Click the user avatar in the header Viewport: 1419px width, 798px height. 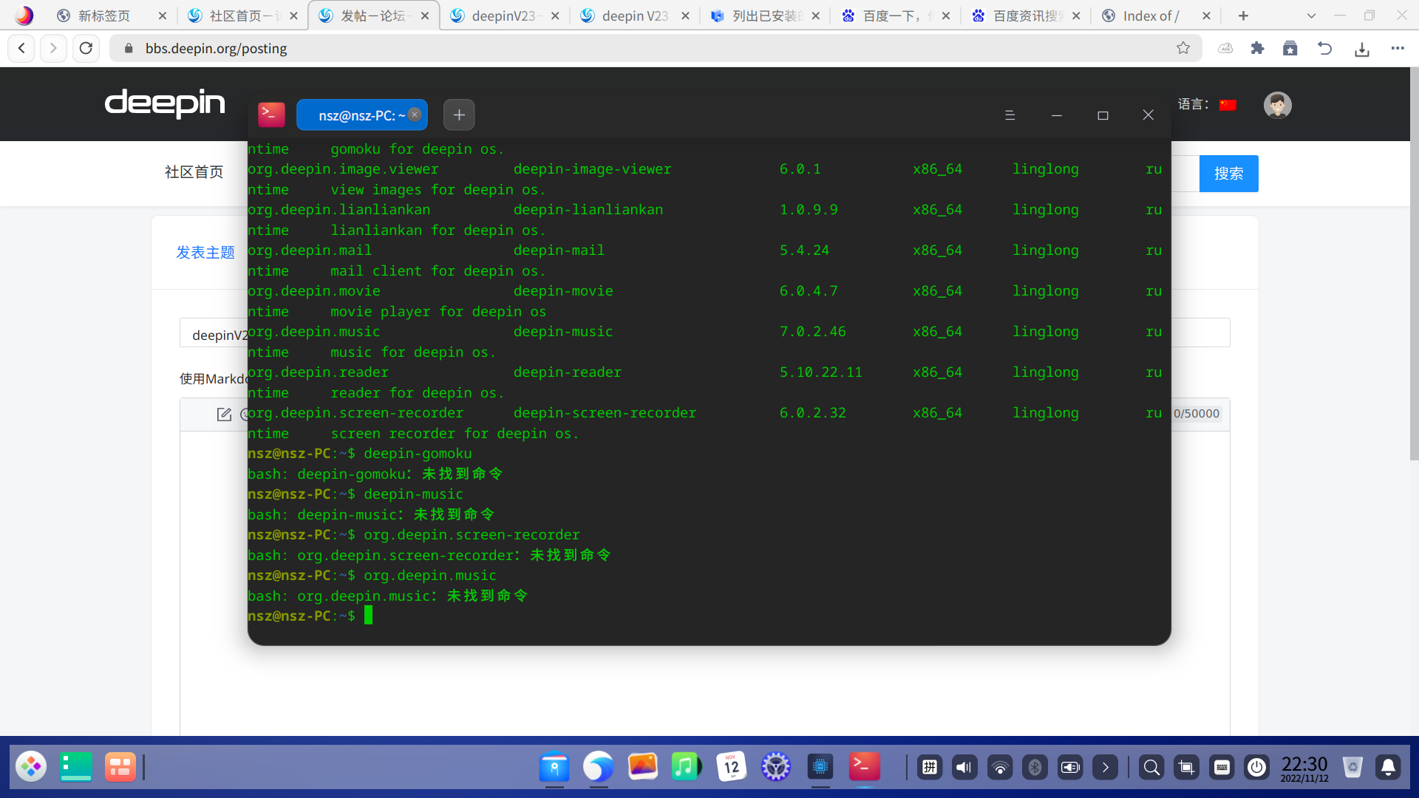(x=1277, y=105)
